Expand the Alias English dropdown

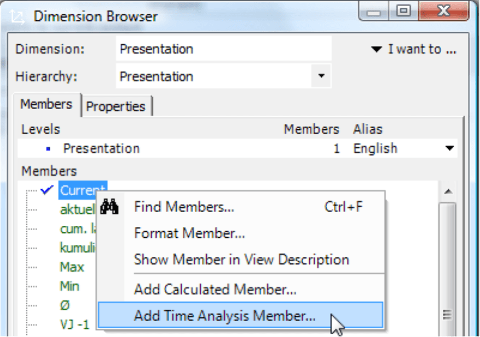point(449,148)
